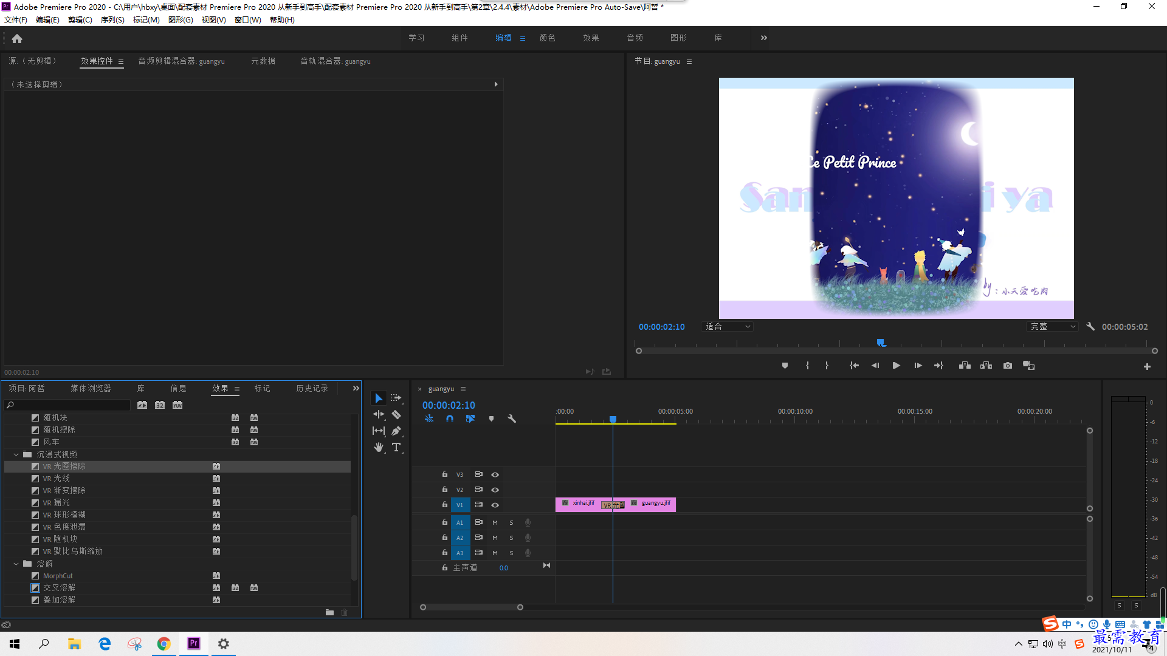
Task: Open Button Editor plus icon
Action: (1147, 366)
